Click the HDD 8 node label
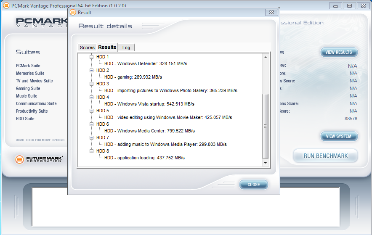The width and height of the screenshot is (372, 235). pos(103,151)
